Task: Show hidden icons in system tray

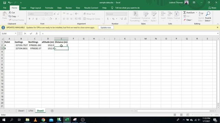Action: [x=184, y=120]
